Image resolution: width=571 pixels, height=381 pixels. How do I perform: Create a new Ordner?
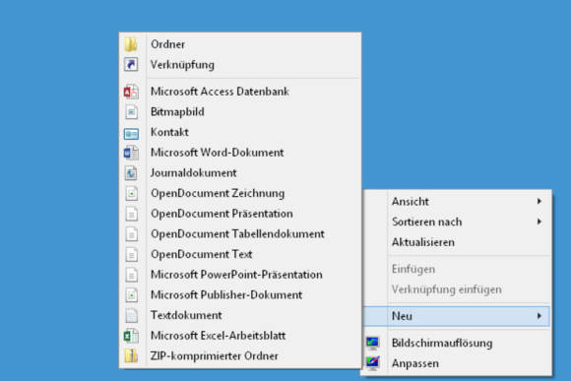pyautogui.click(x=240, y=44)
